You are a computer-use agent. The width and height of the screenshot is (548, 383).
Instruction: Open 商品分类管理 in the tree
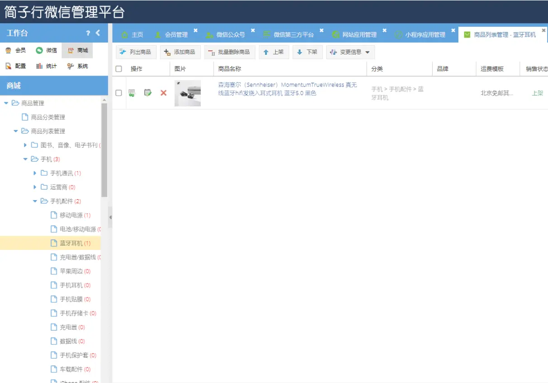coord(48,117)
